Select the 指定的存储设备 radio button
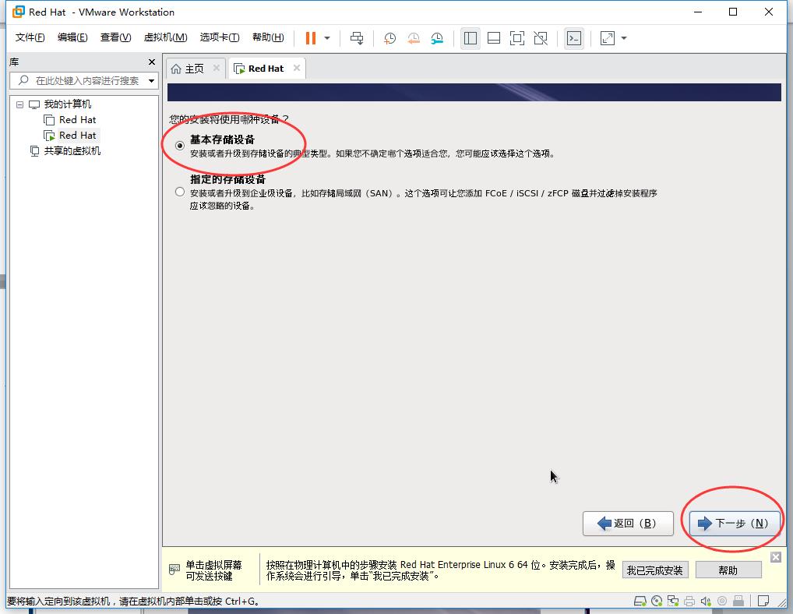This screenshot has height=614, width=793. point(179,192)
